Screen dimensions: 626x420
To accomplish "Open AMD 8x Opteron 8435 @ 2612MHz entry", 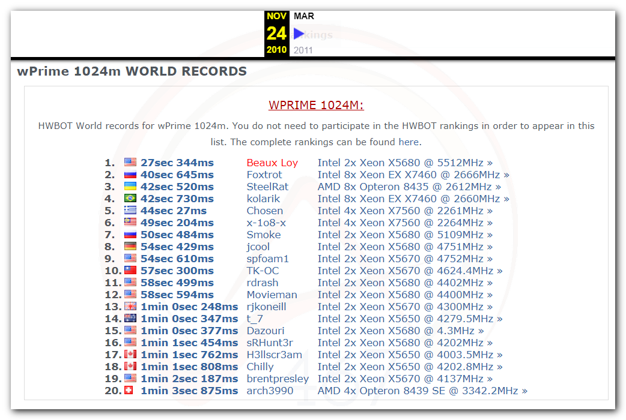I will coord(409,187).
